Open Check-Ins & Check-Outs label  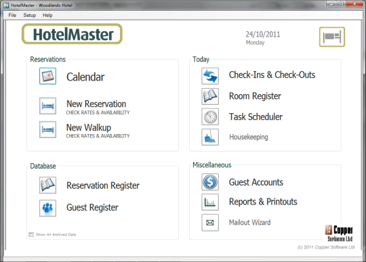272,75
